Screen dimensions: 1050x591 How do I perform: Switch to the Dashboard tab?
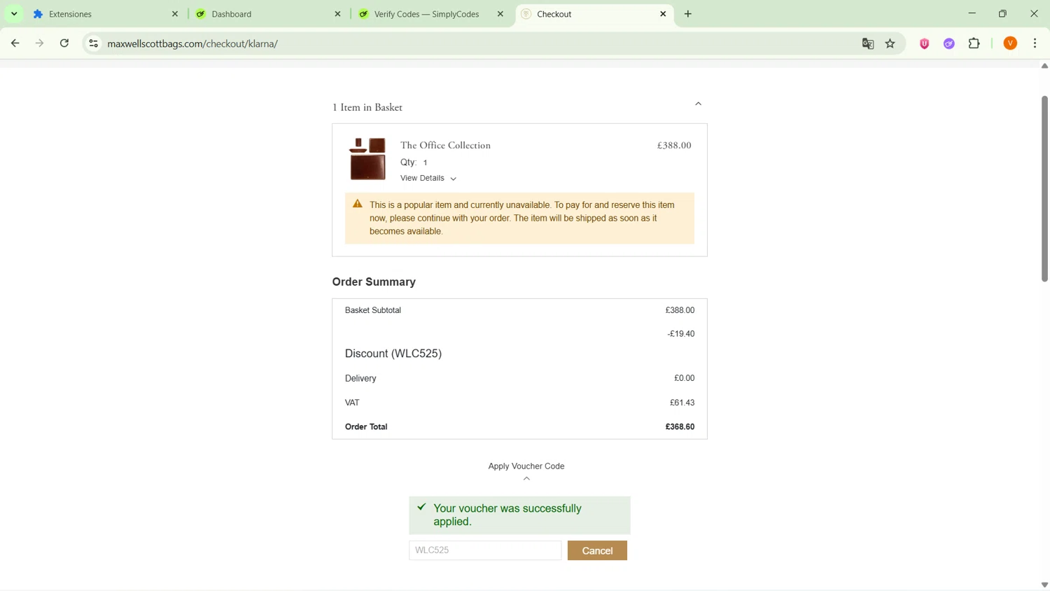pyautogui.click(x=267, y=14)
